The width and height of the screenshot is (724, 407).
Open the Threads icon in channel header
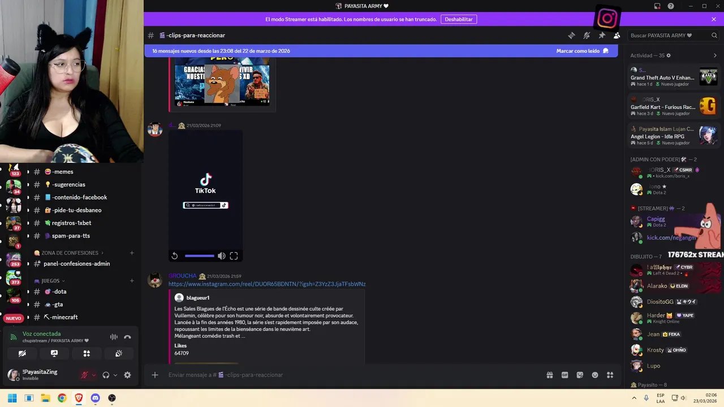coord(571,35)
